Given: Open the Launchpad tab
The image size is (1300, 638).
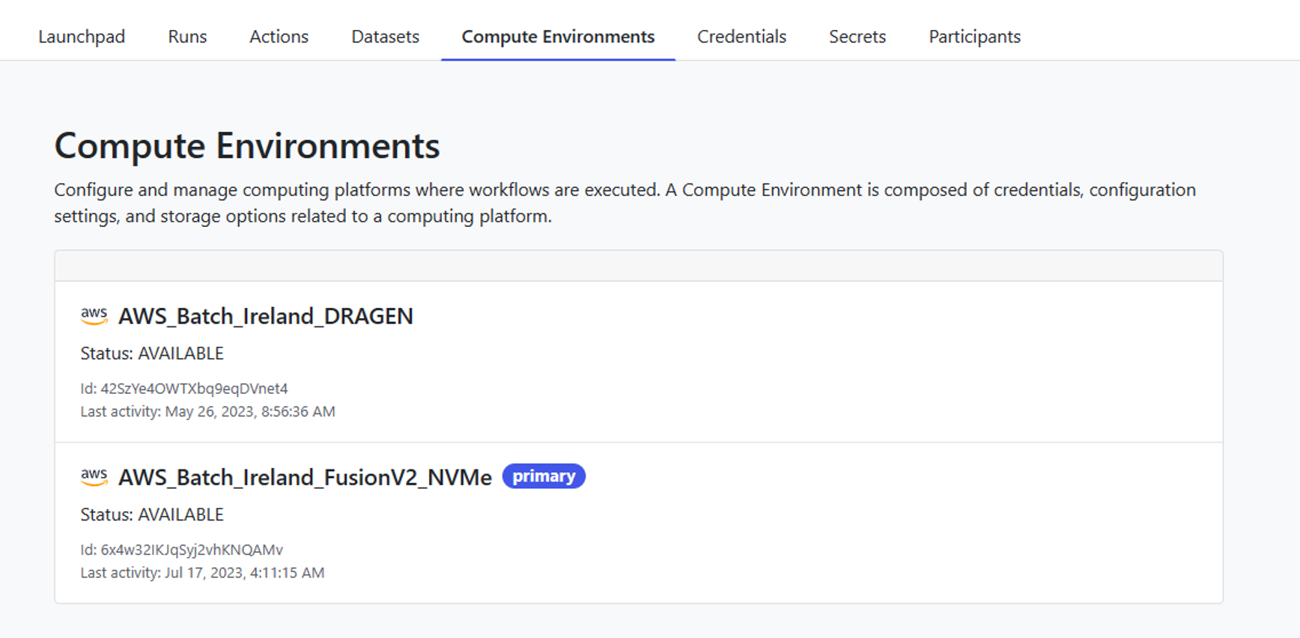Looking at the screenshot, I should [82, 37].
